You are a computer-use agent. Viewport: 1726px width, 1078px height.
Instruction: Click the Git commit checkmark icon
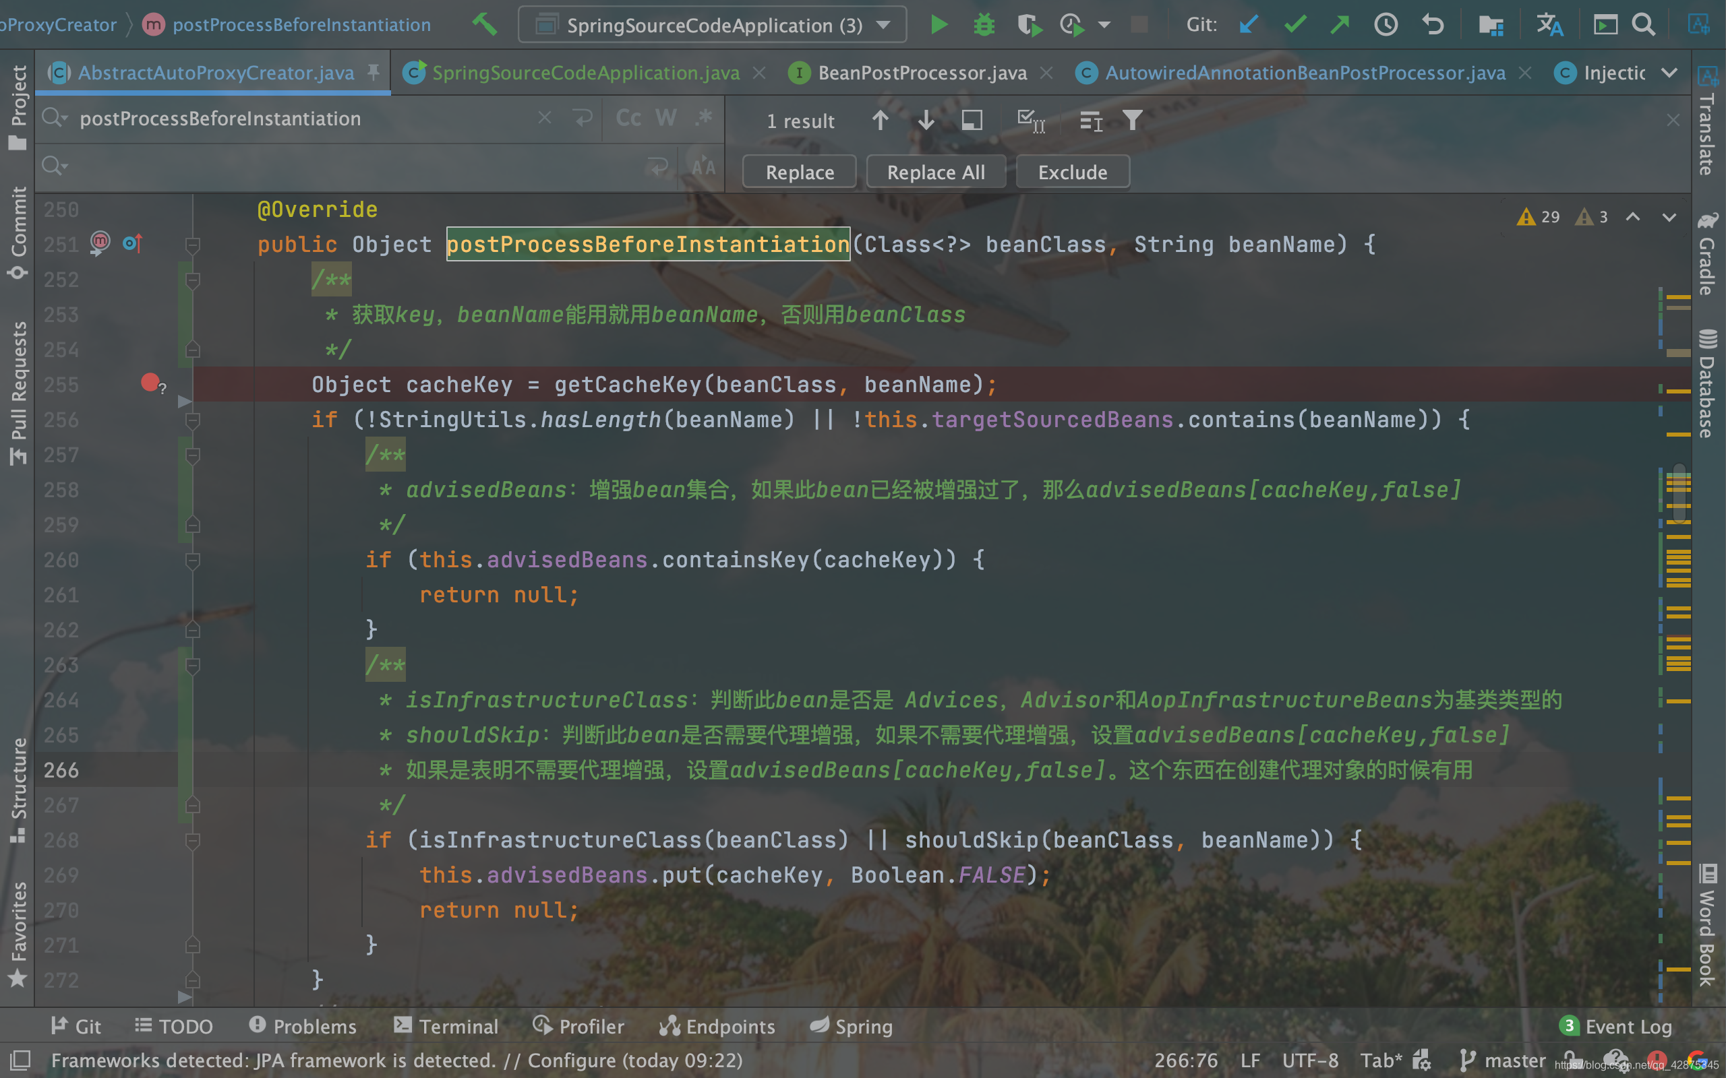(x=1294, y=25)
